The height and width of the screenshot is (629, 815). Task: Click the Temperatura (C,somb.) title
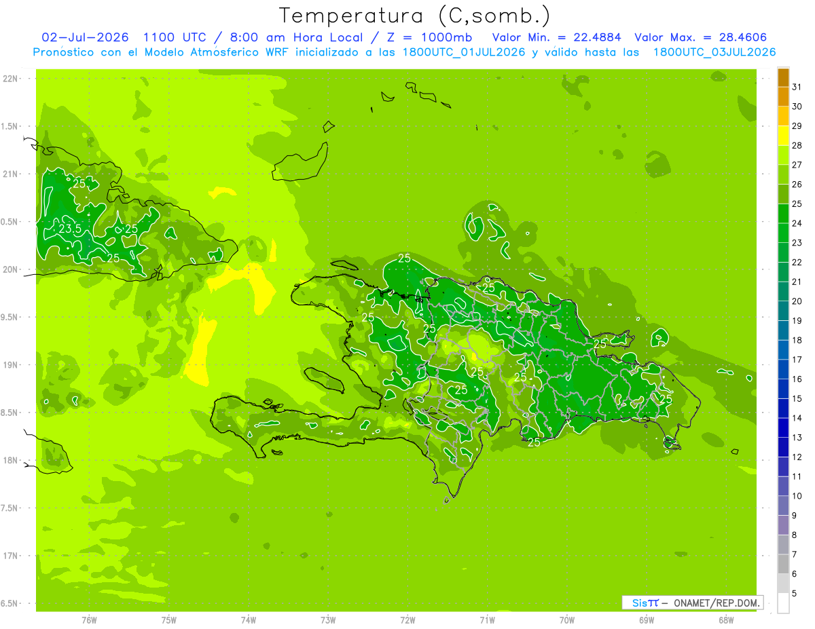[415, 15]
